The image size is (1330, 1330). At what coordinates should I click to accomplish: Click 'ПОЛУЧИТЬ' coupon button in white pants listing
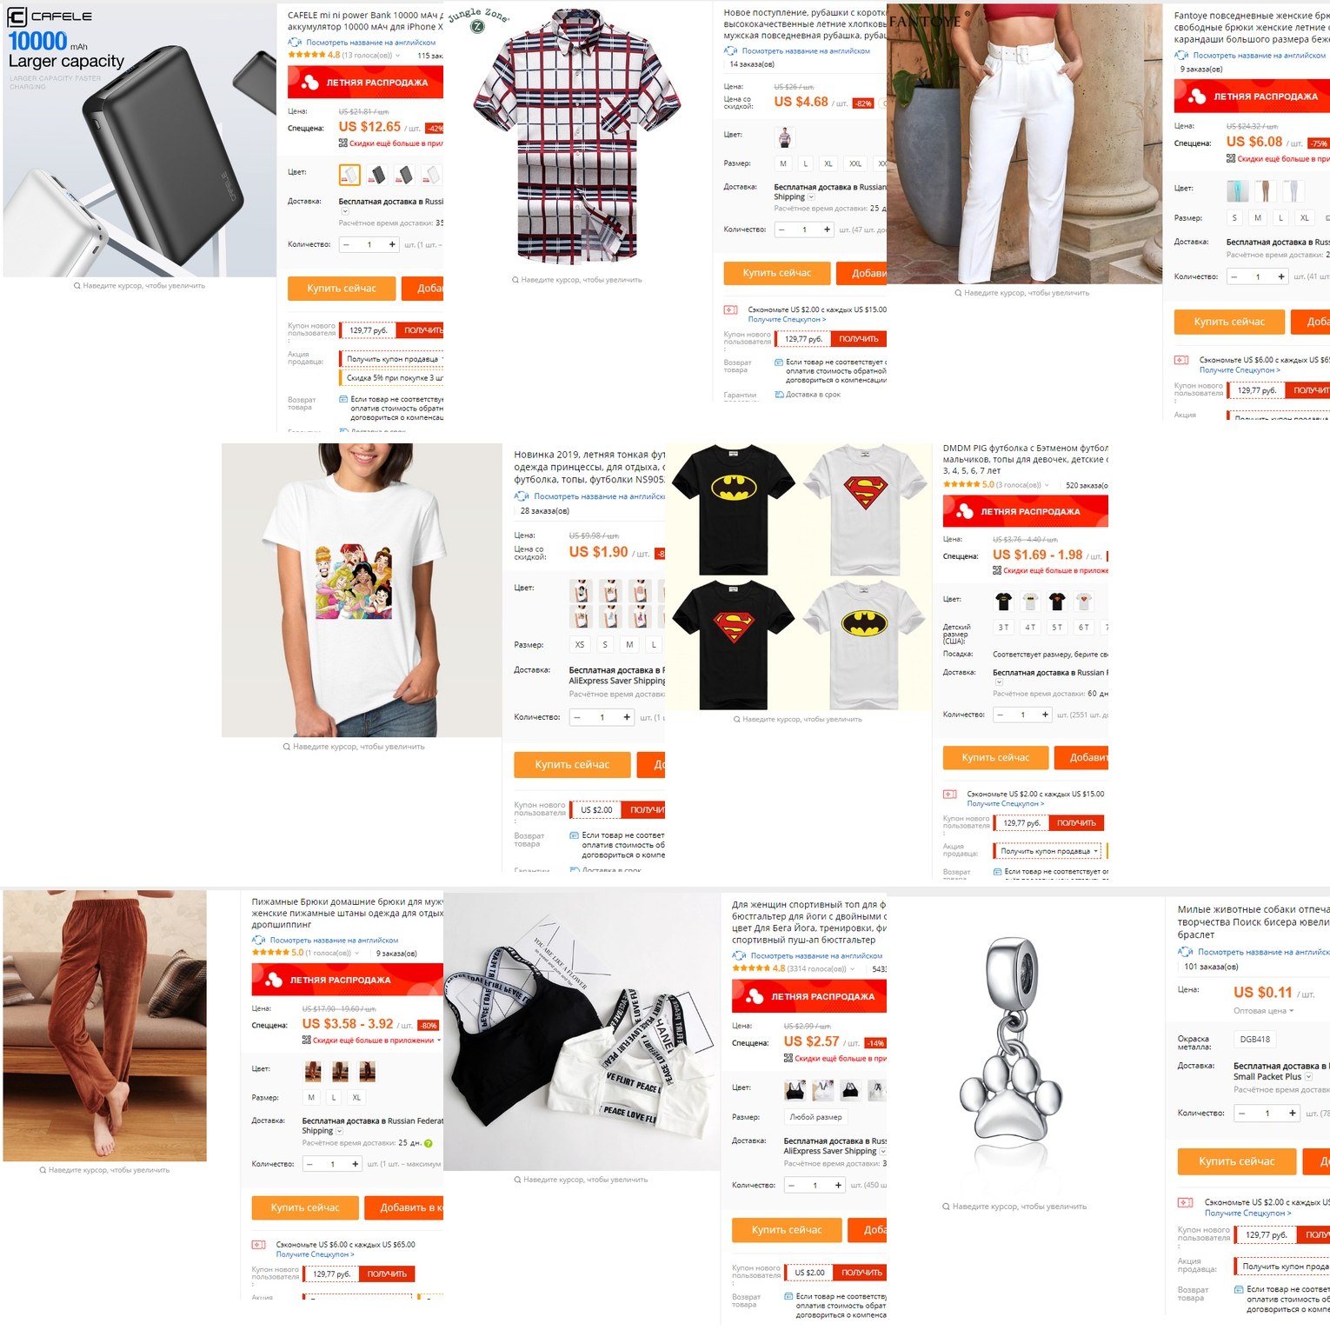coord(1307,390)
